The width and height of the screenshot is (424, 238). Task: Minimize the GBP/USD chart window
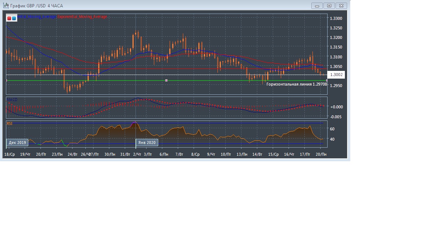tap(317, 6)
